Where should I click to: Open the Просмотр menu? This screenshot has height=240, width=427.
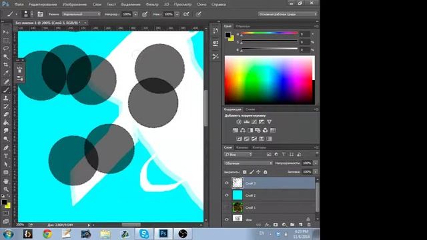[183, 5]
